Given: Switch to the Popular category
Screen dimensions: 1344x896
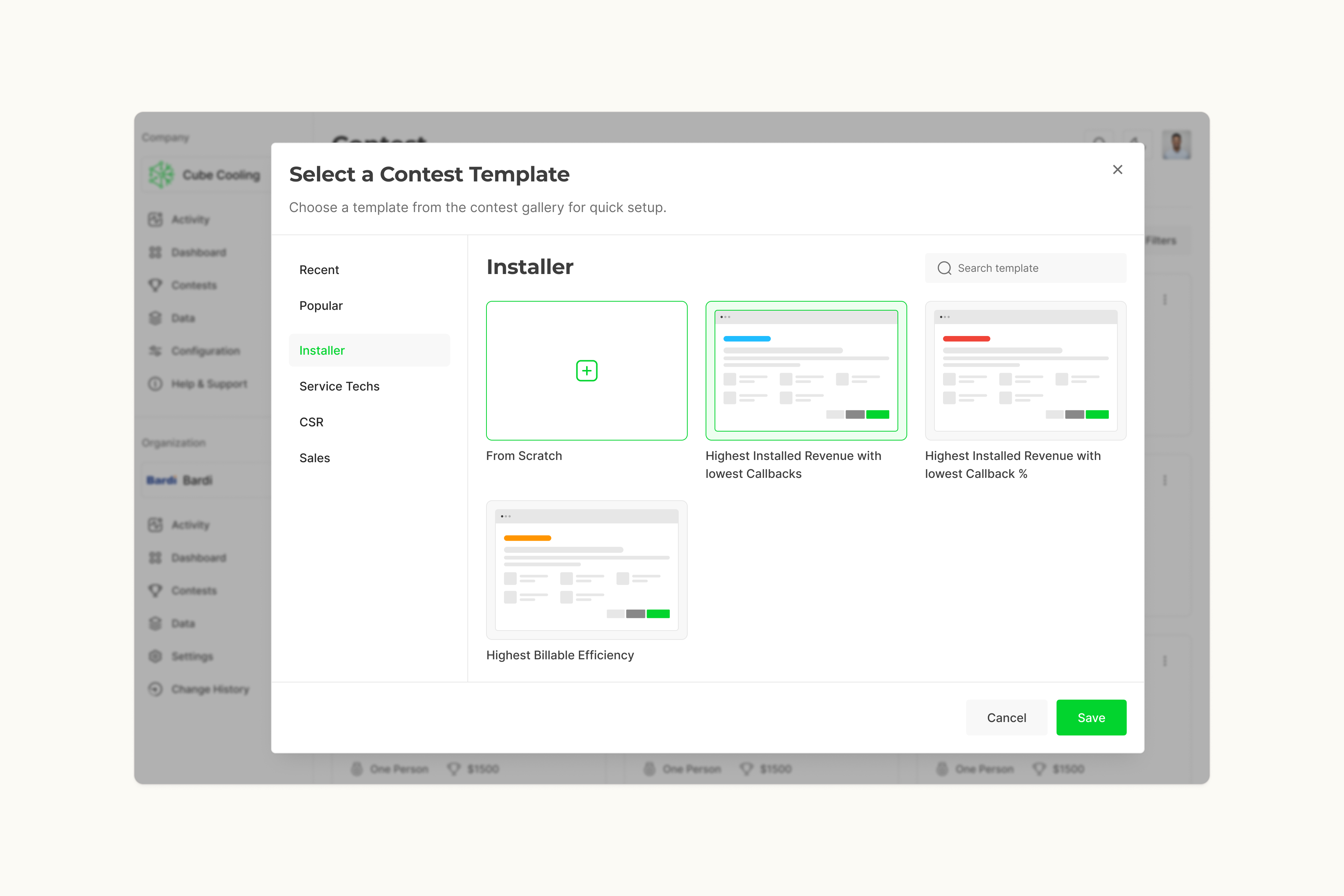Looking at the screenshot, I should pos(321,306).
